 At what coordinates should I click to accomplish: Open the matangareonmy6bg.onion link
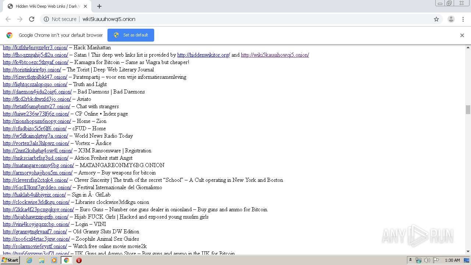(x=38, y=165)
